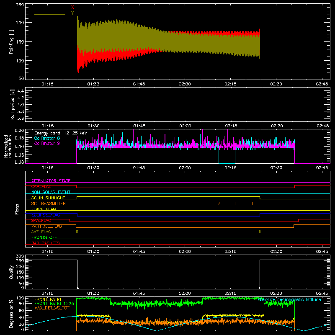Click the olive flag label below PARTICLE_FLAG
Image resolution: width=335 pixels, height=335 pixels.
(41, 232)
